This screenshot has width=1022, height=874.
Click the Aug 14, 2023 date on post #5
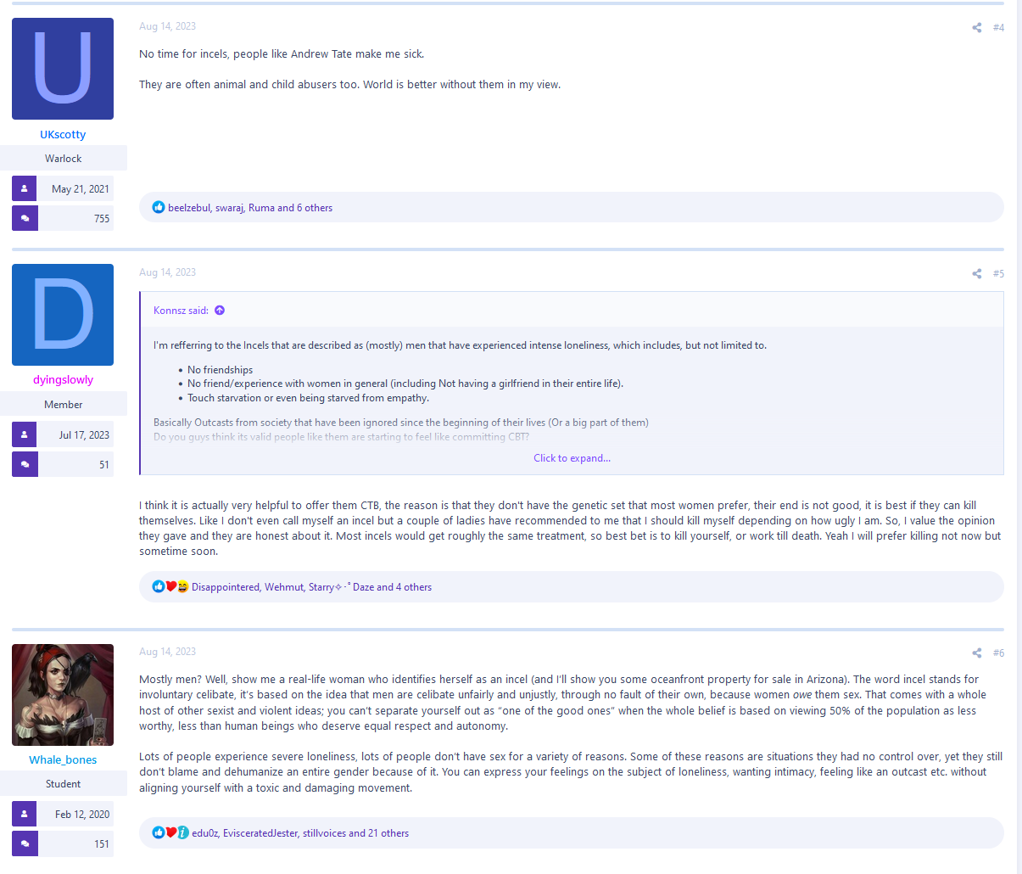coord(167,272)
